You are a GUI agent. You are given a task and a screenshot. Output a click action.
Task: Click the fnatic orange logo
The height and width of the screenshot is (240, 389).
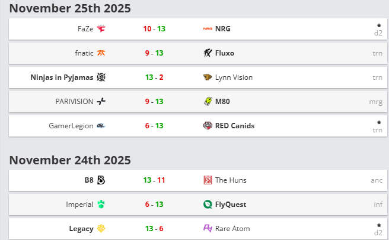101,53
